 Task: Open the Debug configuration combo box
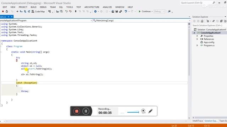159,11
